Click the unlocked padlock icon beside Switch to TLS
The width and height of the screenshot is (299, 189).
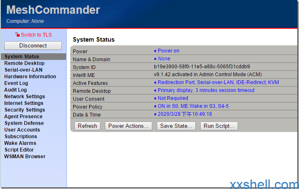click(18, 35)
